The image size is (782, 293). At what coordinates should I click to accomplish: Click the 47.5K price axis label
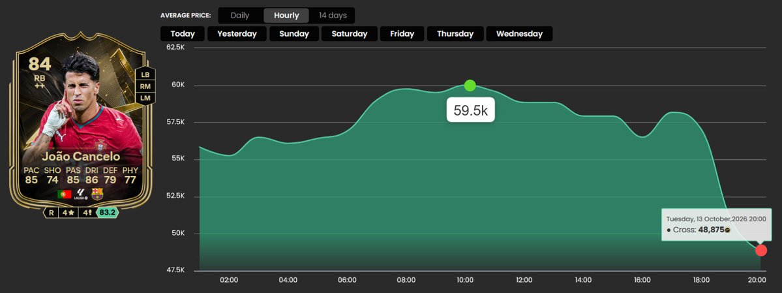coord(175,270)
